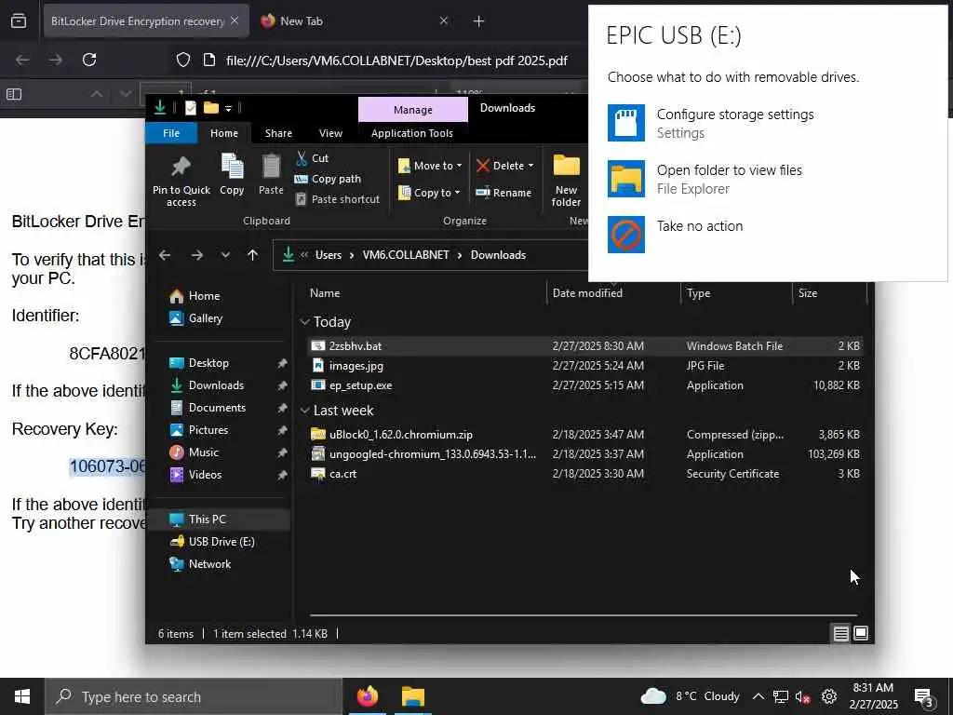
Task: Open Network in the navigation pane
Action: click(209, 564)
